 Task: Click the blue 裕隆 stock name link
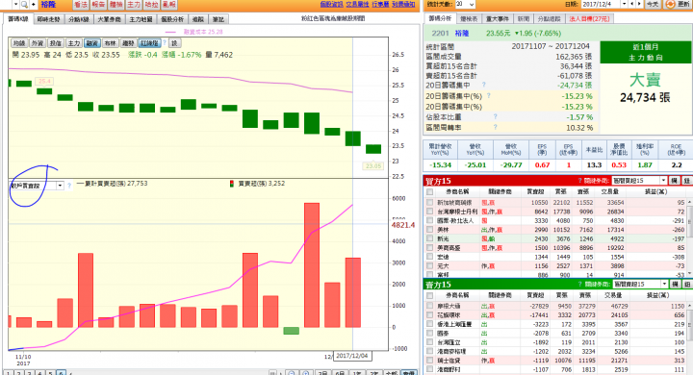[462, 33]
